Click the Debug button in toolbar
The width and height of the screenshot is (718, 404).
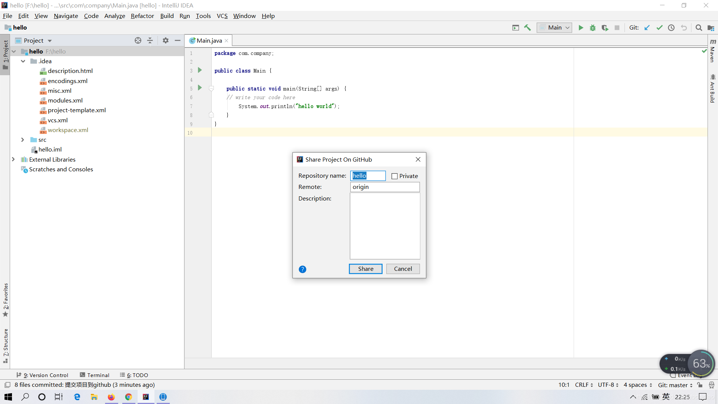(x=592, y=28)
